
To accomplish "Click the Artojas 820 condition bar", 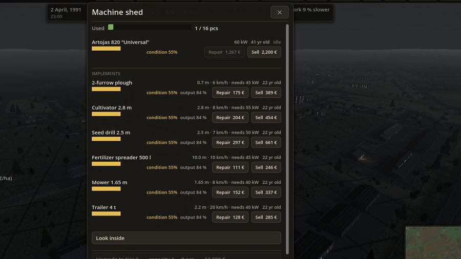I will [x=106, y=49].
